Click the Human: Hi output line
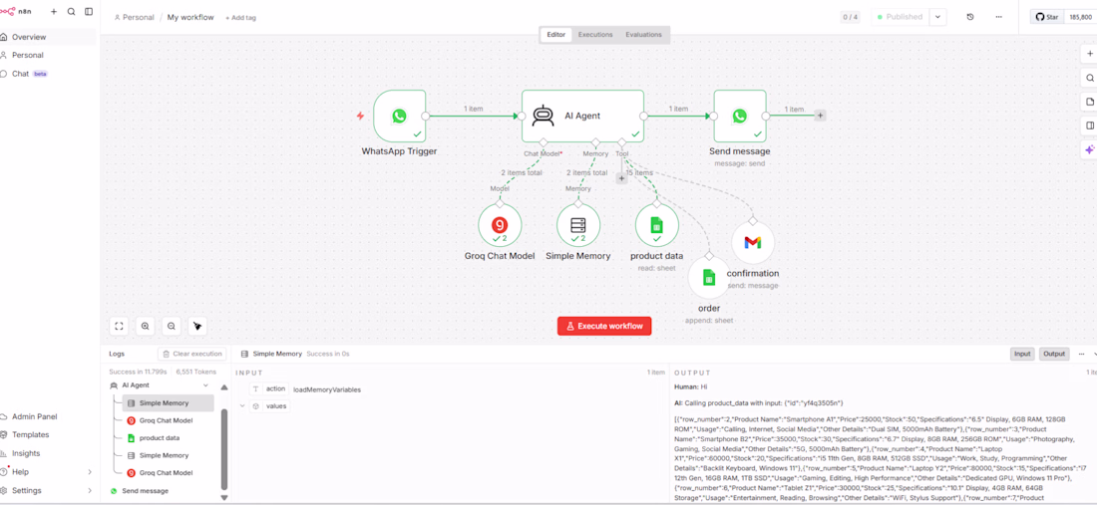Image resolution: width=1097 pixels, height=505 pixels. click(x=690, y=386)
